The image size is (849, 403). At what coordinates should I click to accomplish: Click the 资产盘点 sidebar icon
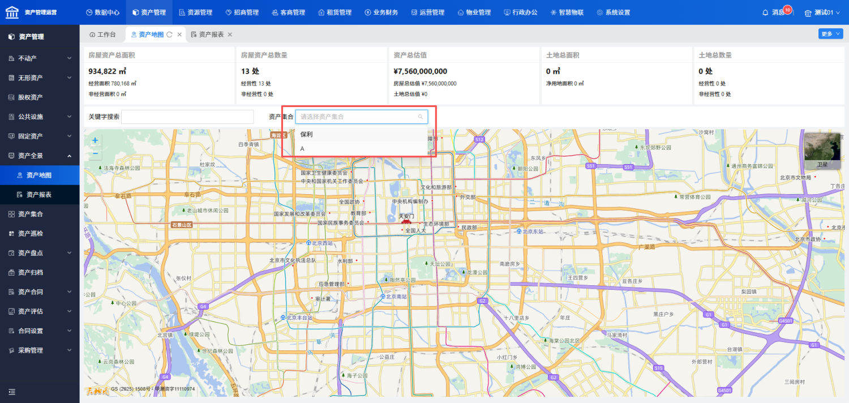tap(12, 253)
